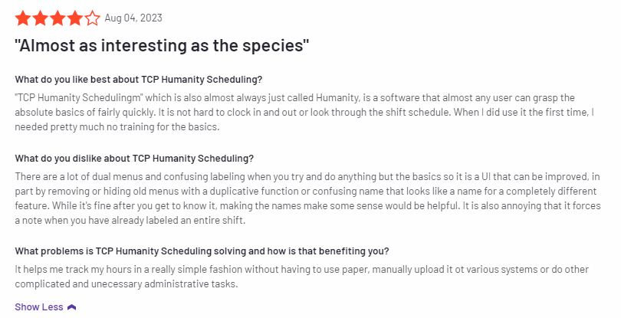Click the first filled rating star
This screenshot has height=318, width=621.
[22, 17]
